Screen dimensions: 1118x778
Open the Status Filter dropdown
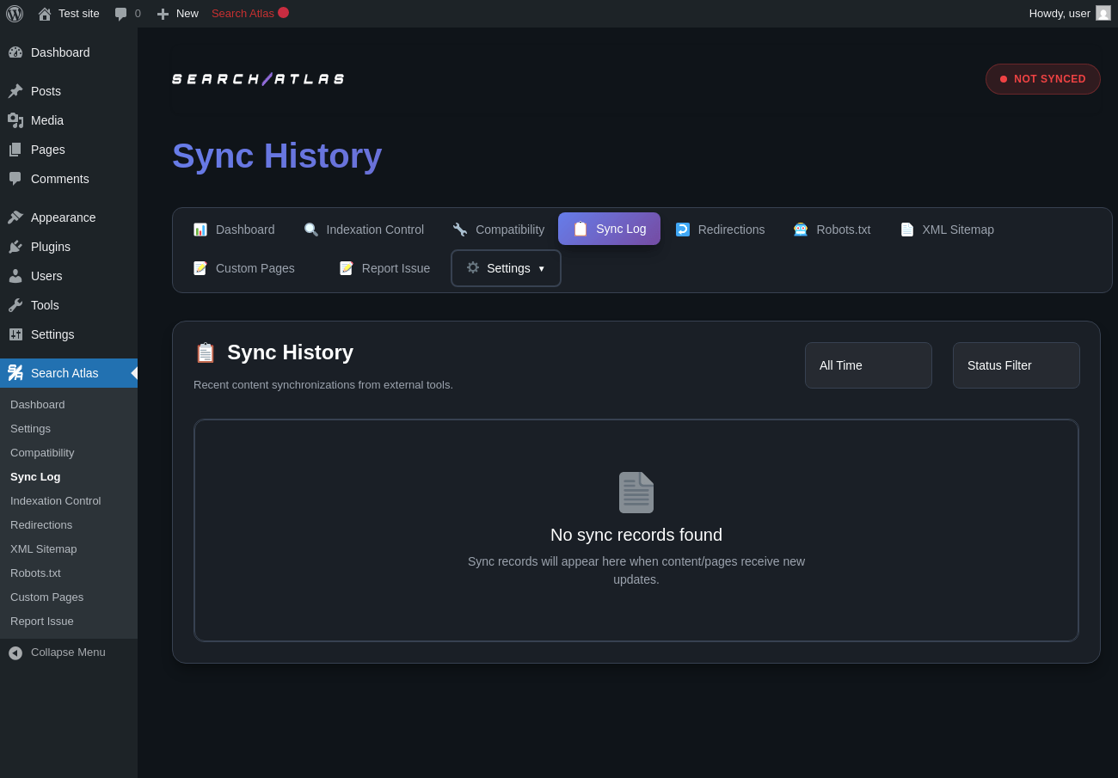point(1016,365)
